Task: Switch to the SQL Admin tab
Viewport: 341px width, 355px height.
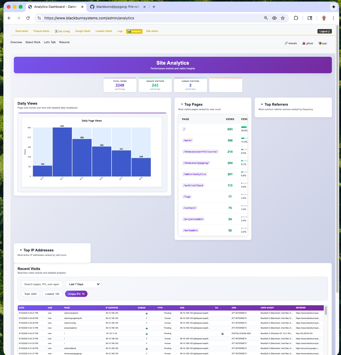Action: [152, 31]
